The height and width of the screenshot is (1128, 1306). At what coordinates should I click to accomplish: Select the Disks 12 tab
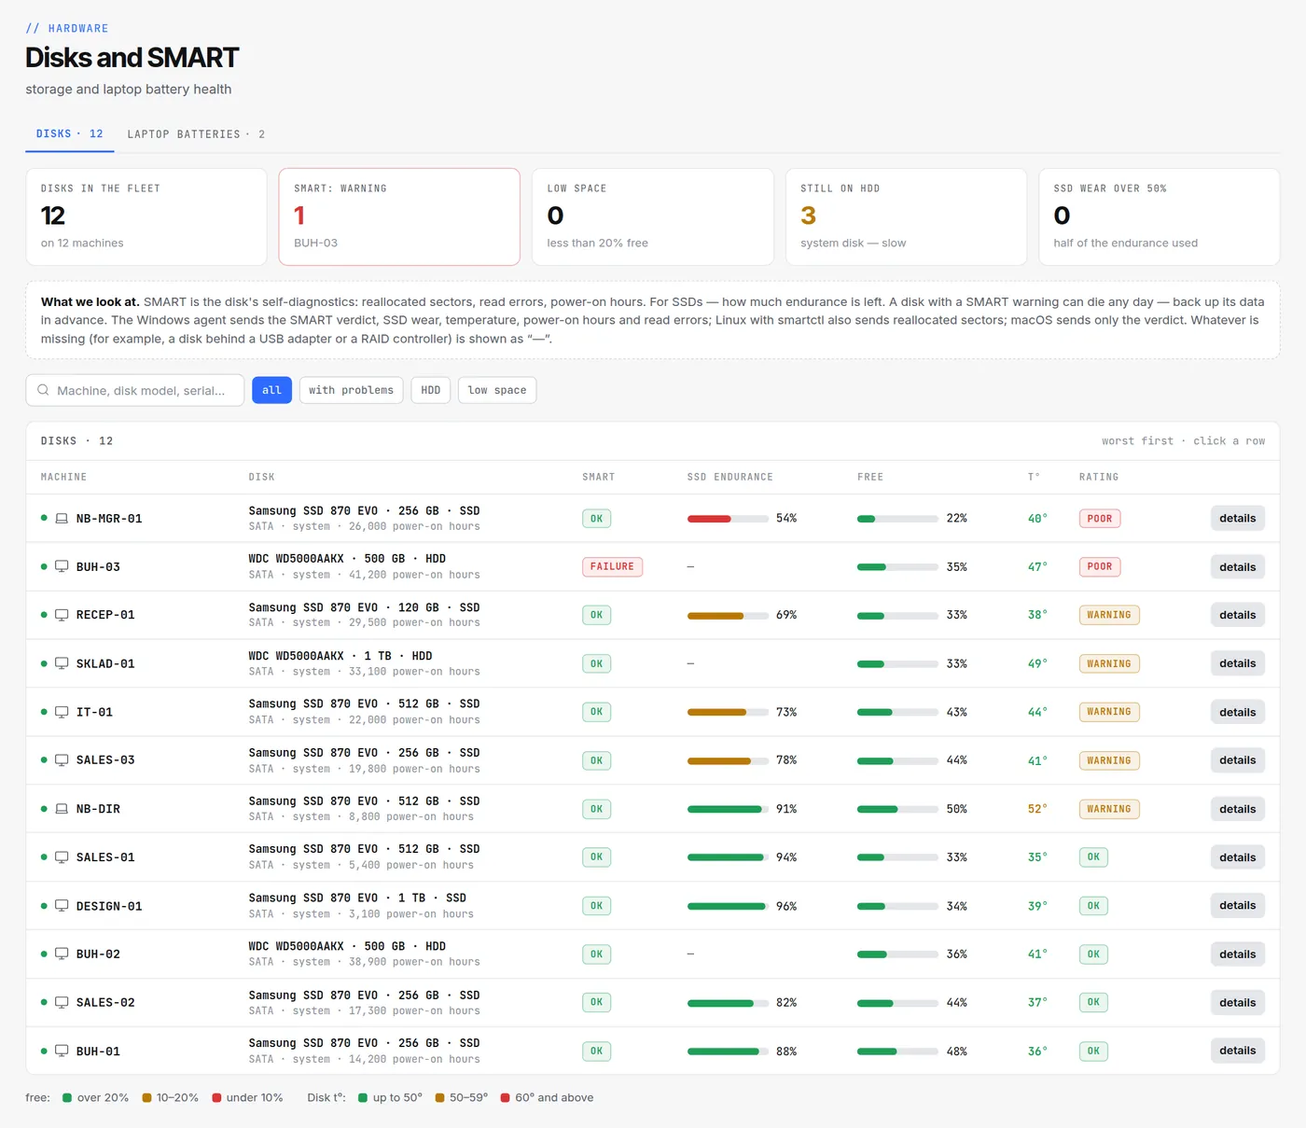(x=70, y=134)
